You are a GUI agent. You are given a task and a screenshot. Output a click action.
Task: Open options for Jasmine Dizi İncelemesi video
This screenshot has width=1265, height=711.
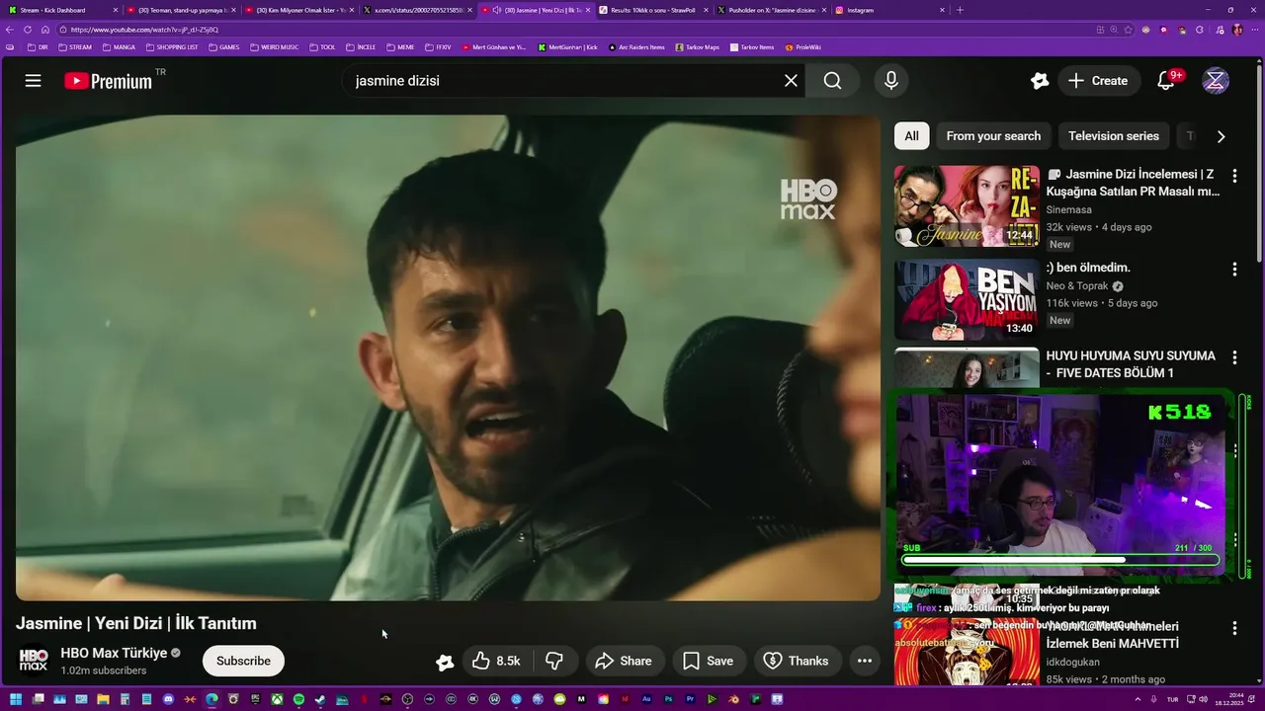1234,176
